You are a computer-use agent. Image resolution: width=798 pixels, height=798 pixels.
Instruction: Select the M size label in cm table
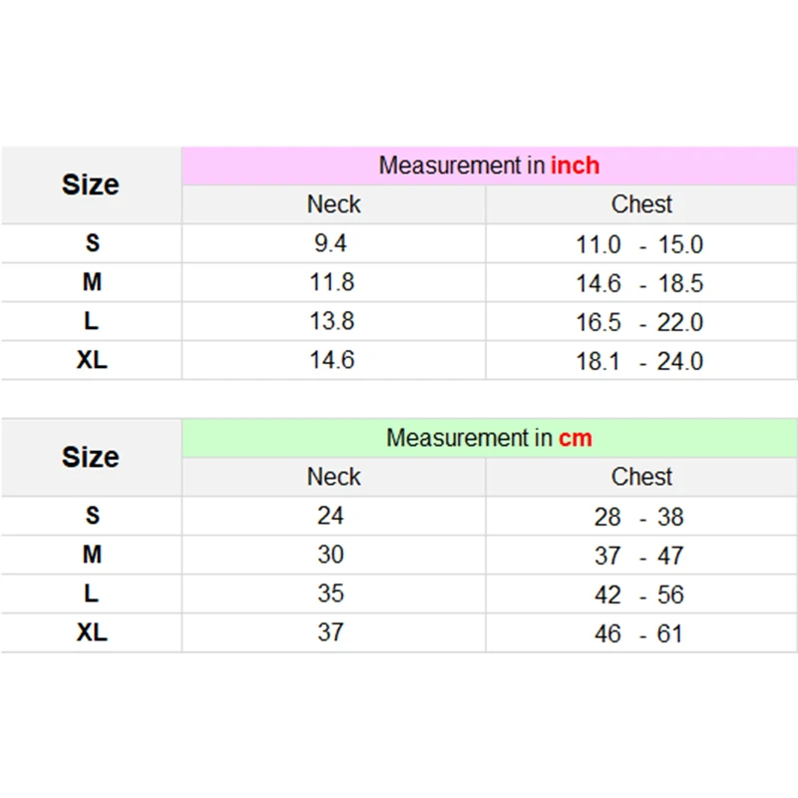point(92,555)
